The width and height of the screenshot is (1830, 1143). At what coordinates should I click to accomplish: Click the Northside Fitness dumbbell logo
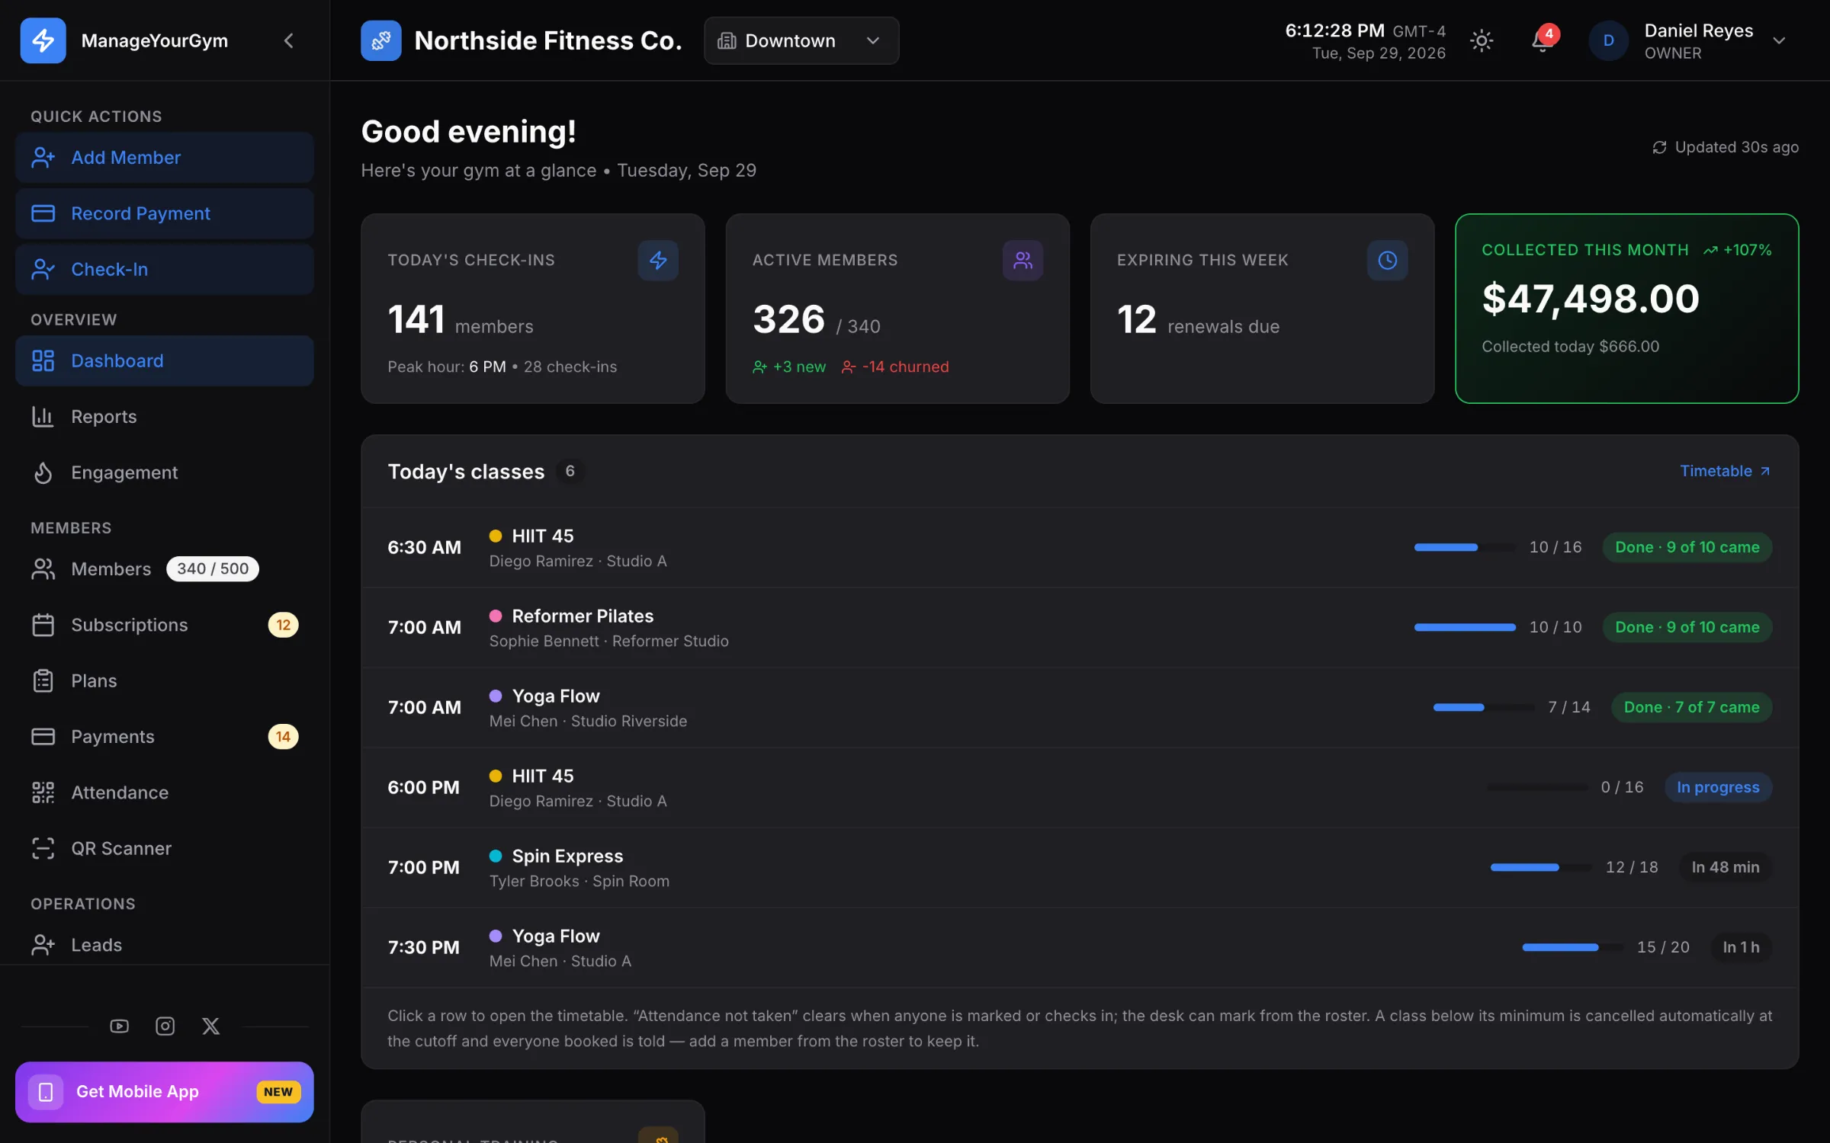[x=380, y=40]
